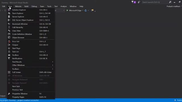This screenshot has width=182, height=102.
Task: Open the toolbar overflow options arrow
Action: point(95,11)
